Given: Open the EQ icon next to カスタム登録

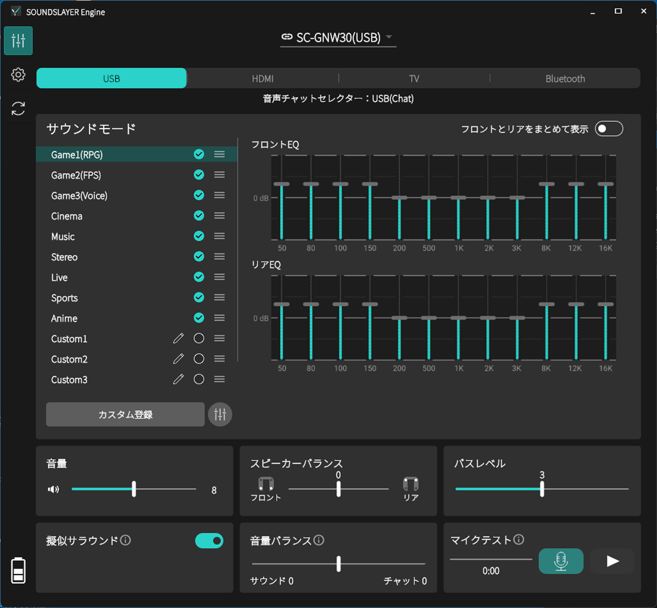Looking at the screenshot, I should click(x=220, y=414).
